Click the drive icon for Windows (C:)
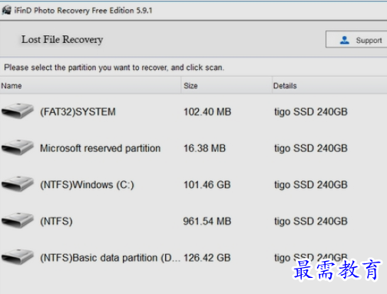This screenshot has height=294, width=387. point(18,183)
